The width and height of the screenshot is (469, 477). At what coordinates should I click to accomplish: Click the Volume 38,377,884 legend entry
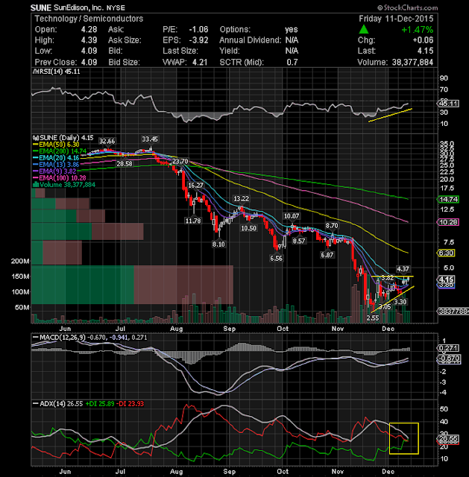click(64, 185)
